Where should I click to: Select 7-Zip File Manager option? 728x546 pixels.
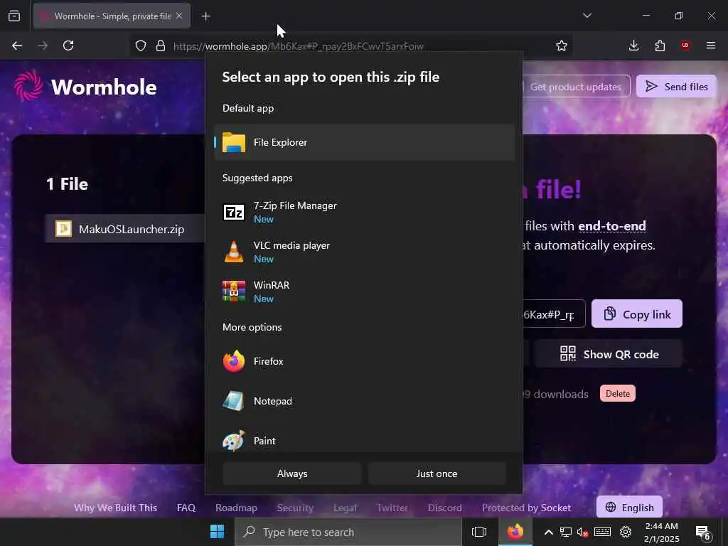[365, 212]
